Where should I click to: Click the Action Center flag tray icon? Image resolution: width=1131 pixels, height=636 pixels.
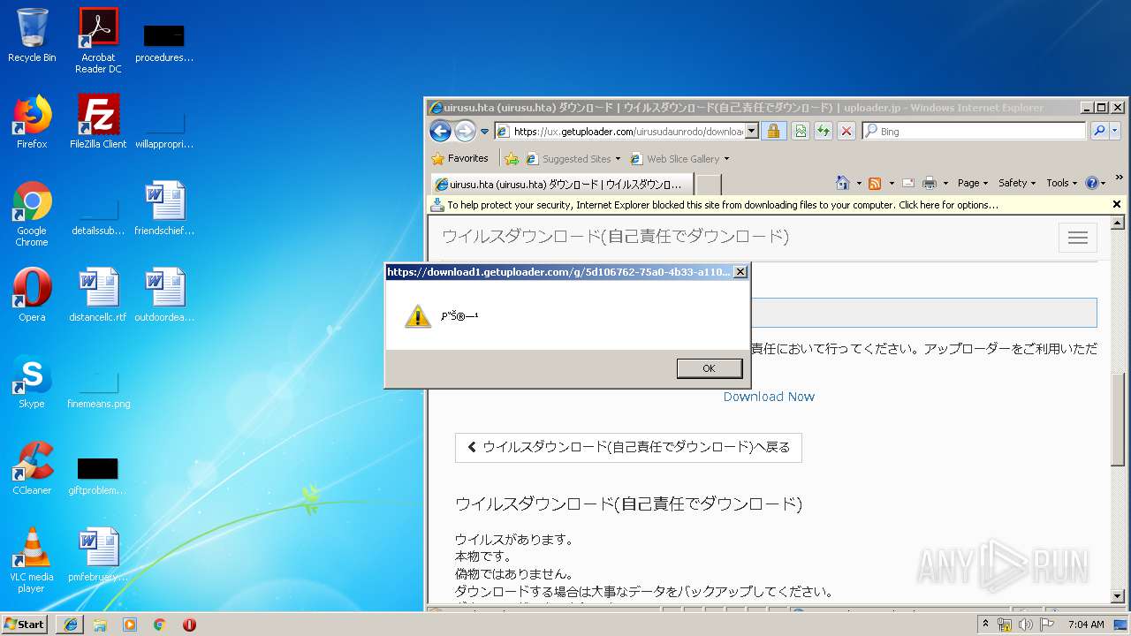tap(1047, 624)
